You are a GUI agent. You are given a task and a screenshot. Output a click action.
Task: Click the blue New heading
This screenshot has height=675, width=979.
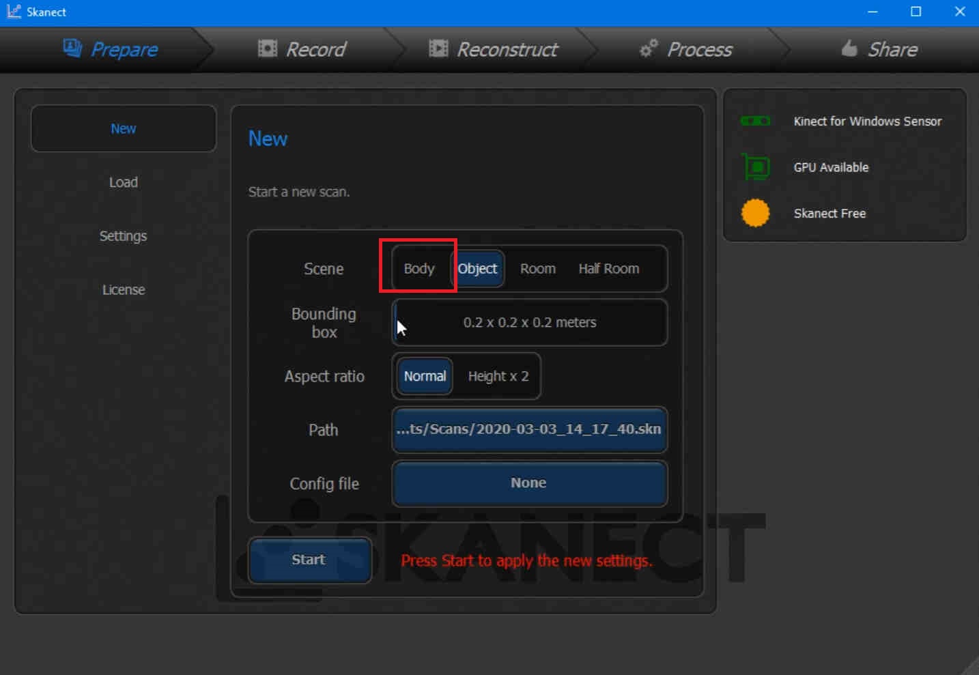pyautogui.click(x=268, y=139)
